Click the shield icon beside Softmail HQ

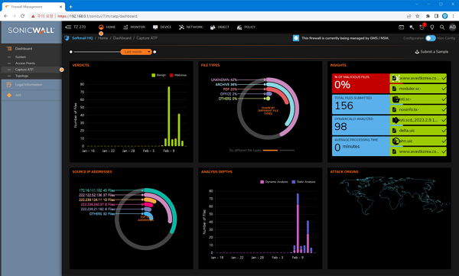pyautogui.click(x=67, y=38)
